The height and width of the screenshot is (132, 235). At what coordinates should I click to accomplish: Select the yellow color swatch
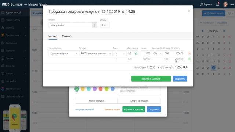click(83, 89)
